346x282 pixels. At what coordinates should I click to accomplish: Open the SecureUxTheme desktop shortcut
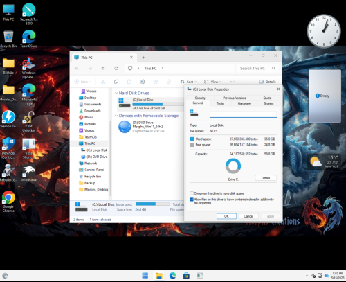pyautogui.click(x=29, y=14)
